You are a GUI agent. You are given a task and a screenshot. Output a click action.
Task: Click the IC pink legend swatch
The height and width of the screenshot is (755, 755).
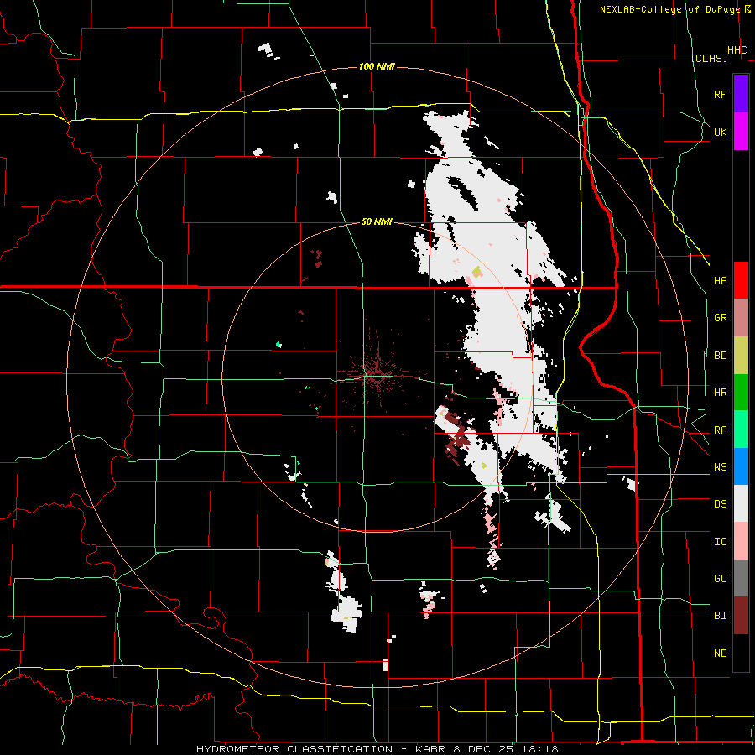click(x=741, y=541)
